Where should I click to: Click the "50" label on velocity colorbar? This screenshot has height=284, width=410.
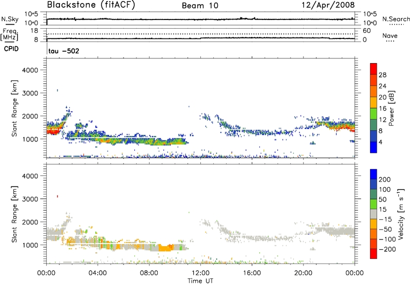pyautogui.click(x=382, y=199)
